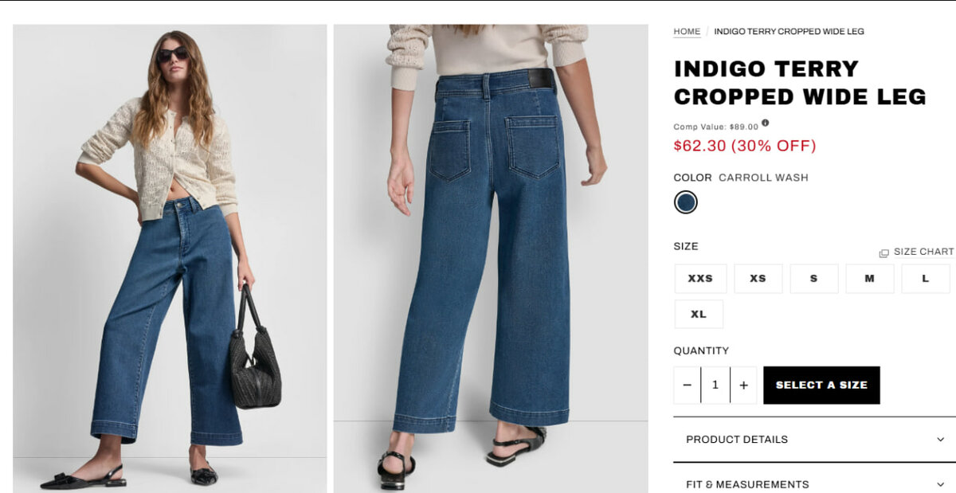Click the size chart icon
The height and width of the screenshot is (493, 956).
pos(884,253)
